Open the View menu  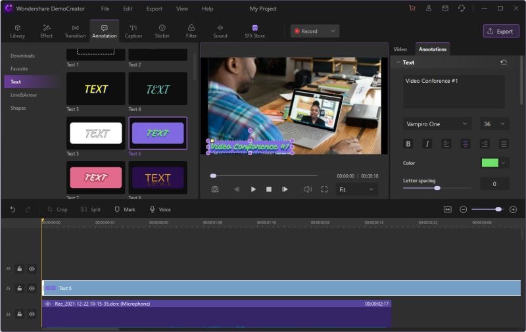182,9
